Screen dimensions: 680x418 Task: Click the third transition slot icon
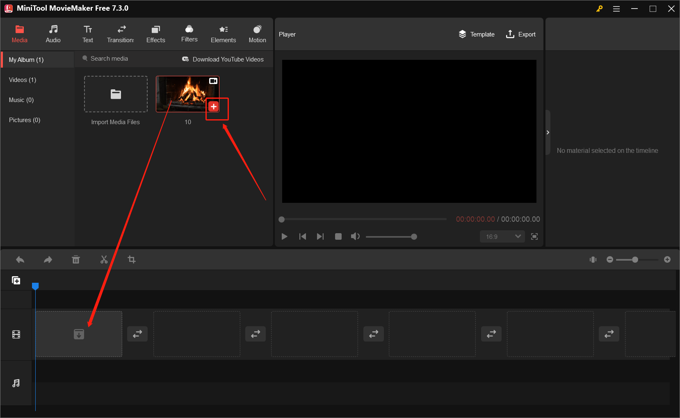tap(374, 334)
